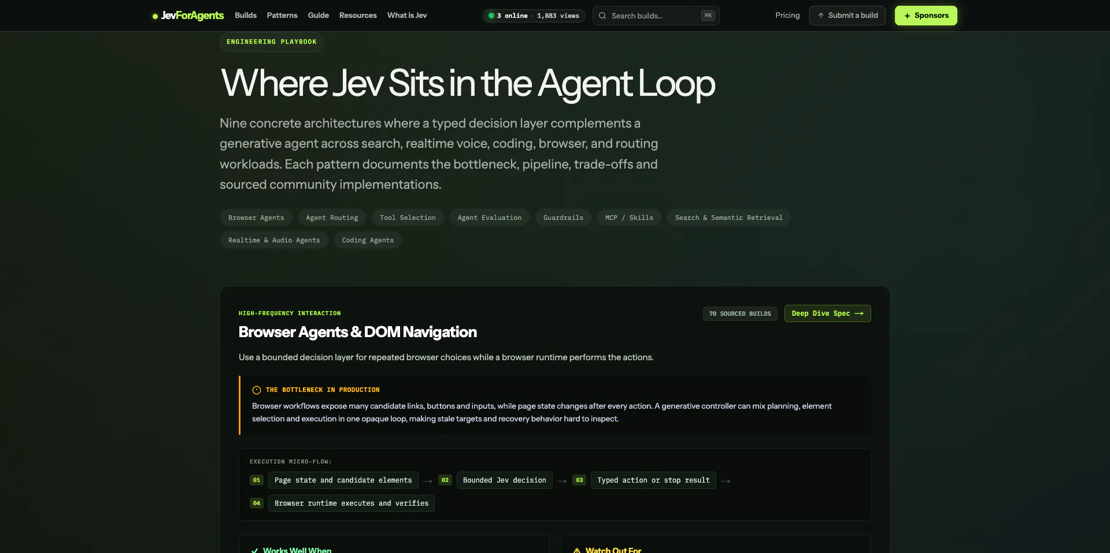
Task: Click the clock icon beside 'The Bottleneck in Production'
Action: [257, 390]
